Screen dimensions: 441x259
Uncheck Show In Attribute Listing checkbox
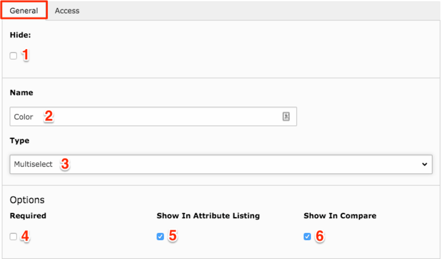(160, 236)
